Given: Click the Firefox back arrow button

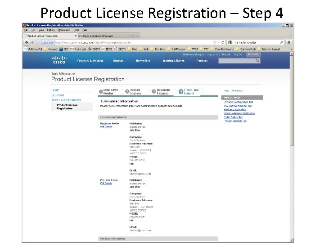Looking at the screenshot, I should click(27, 42).
